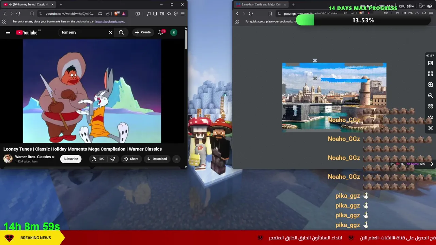Bookmark the puzzlegarage page
This screenshot has width=436, height=245.
[270, 14]
